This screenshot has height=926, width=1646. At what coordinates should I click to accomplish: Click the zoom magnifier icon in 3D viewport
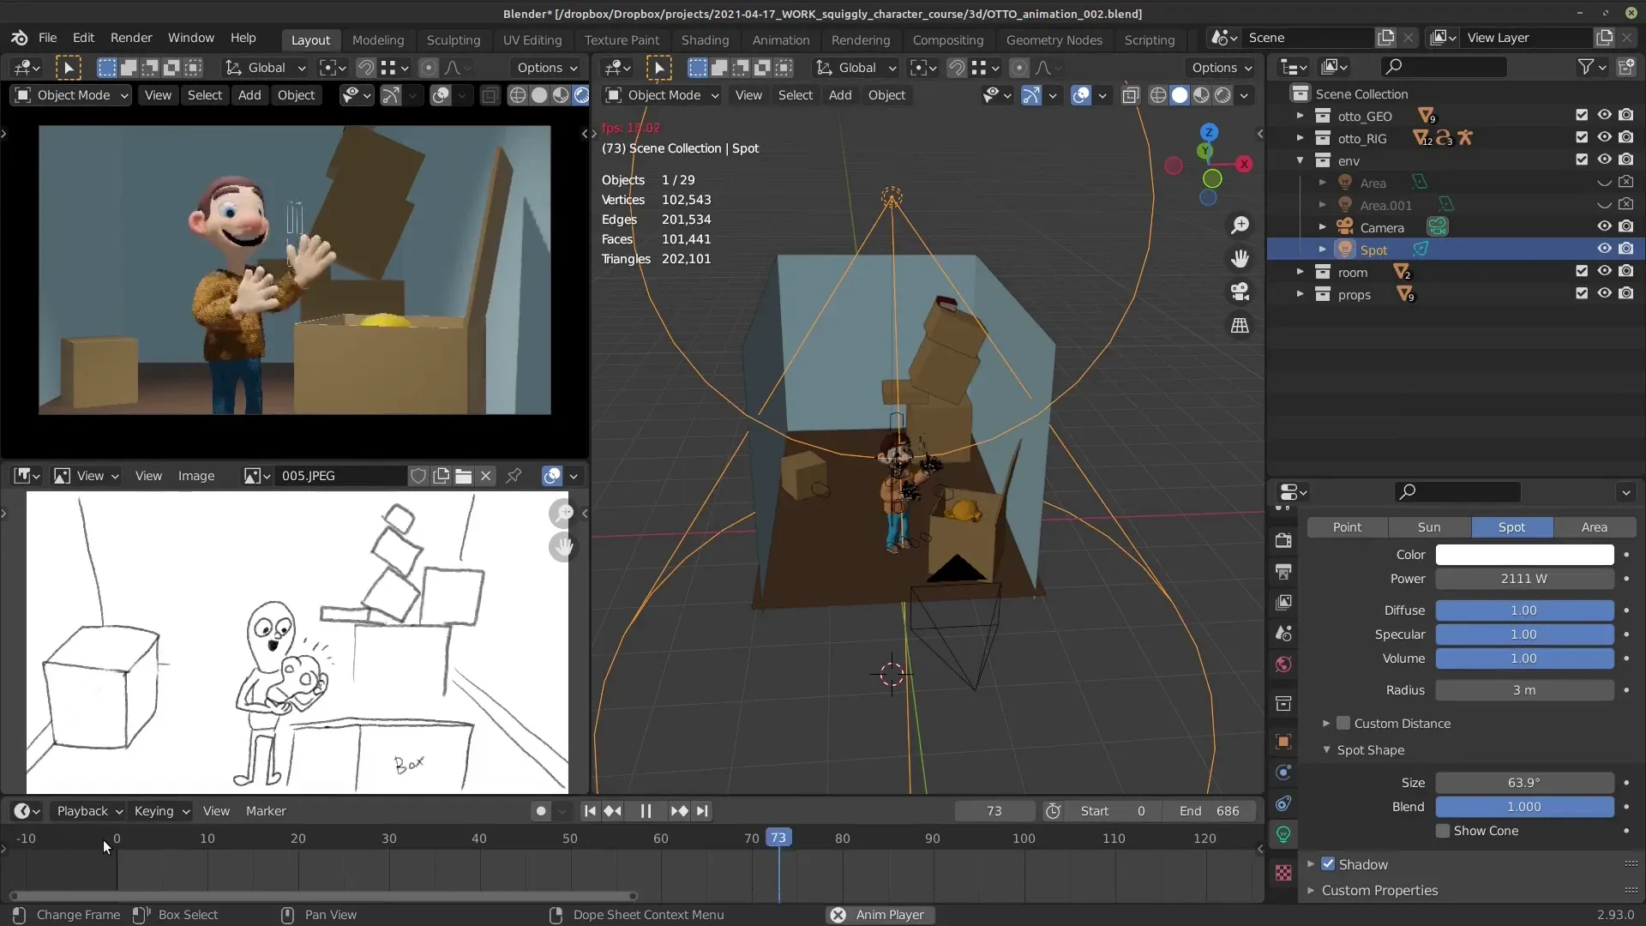[x=1240, y=225]
